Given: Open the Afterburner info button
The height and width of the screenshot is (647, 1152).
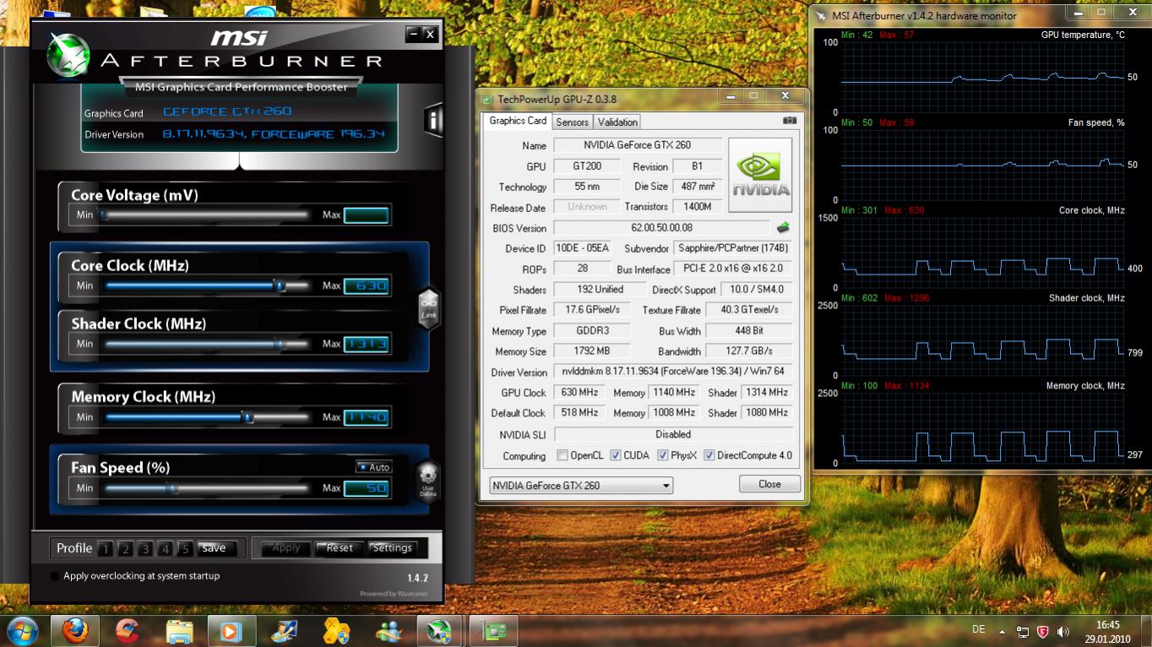Looking at the screenshot, I should point(432,120).
